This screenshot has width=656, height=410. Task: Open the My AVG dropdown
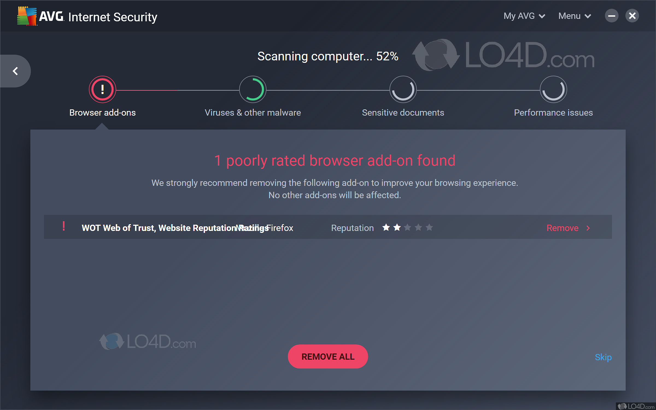click(524, 16)
